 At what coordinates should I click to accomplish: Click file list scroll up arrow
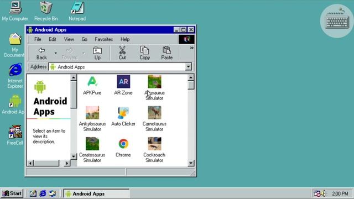click(191, 77)
